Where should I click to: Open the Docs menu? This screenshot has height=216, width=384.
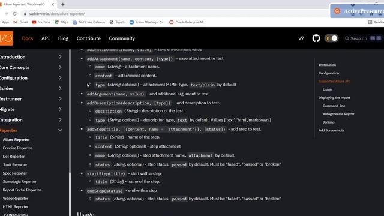pos(28,38)
